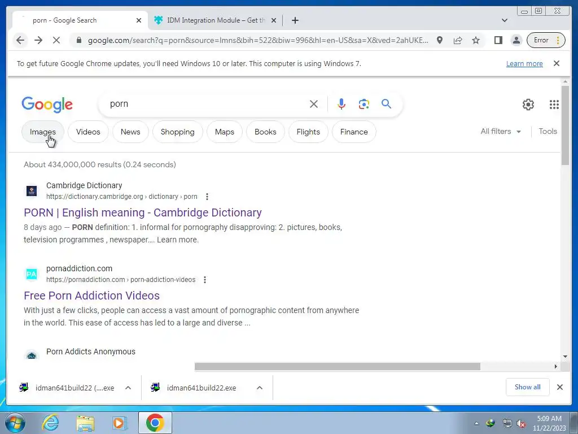
Task: Open the Google apps grid
Action: click(554, 105)
